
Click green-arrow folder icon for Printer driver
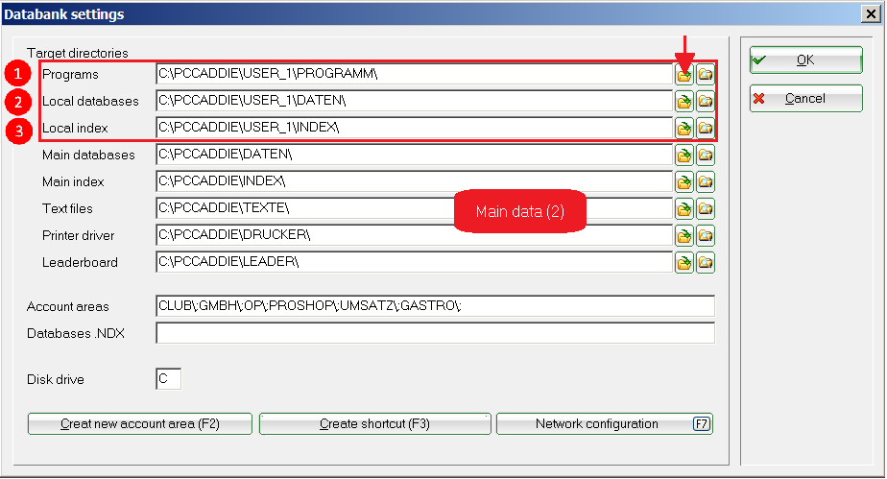click(684, 235)
